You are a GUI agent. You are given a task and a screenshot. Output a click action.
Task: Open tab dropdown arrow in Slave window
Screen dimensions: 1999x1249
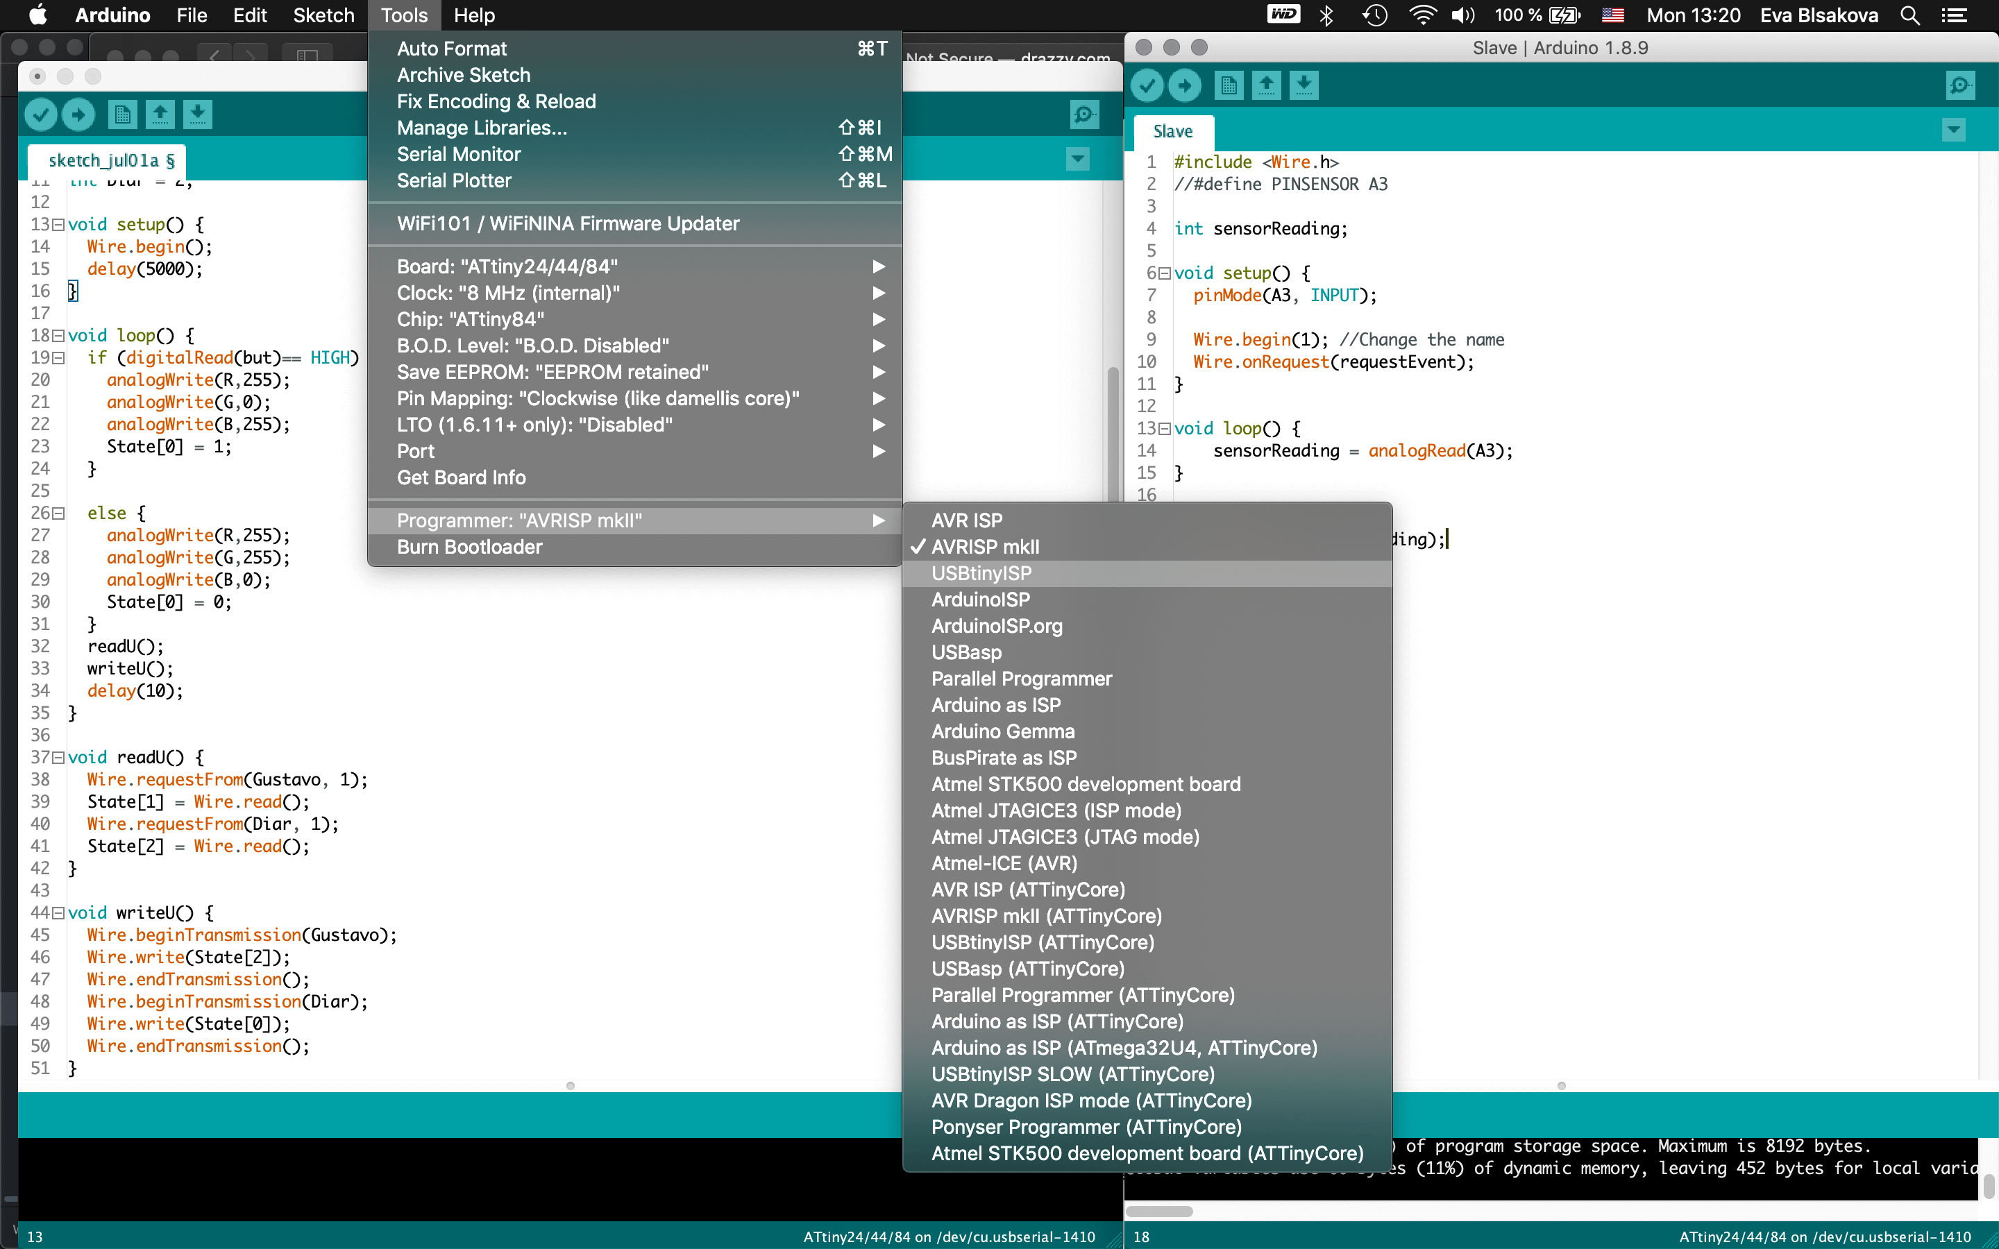click(x=1954, y=130)
